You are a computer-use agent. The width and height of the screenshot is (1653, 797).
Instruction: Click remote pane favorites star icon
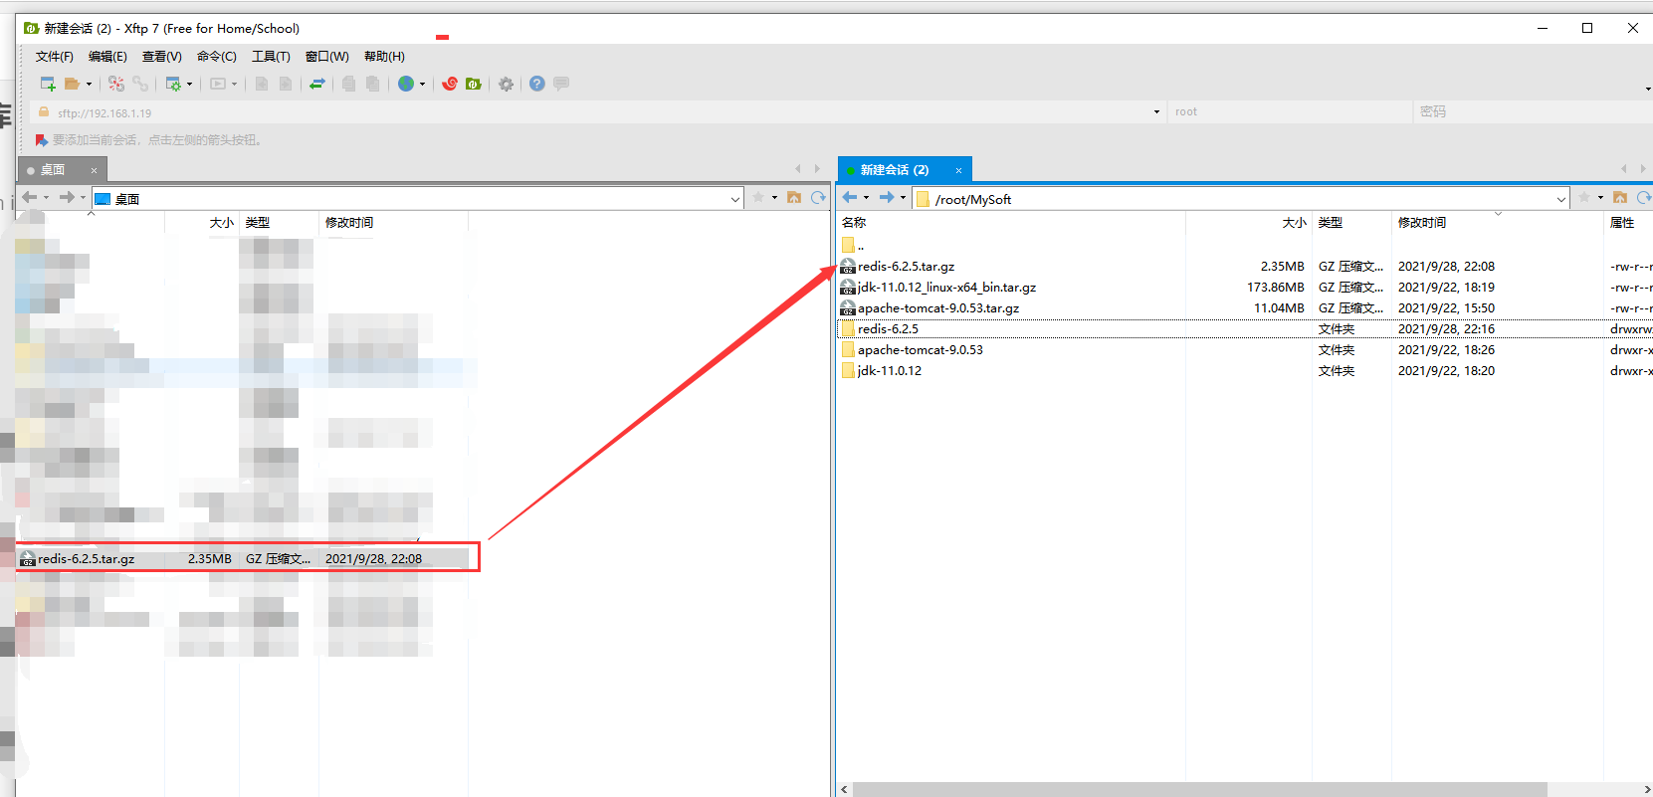[1584, 198]
